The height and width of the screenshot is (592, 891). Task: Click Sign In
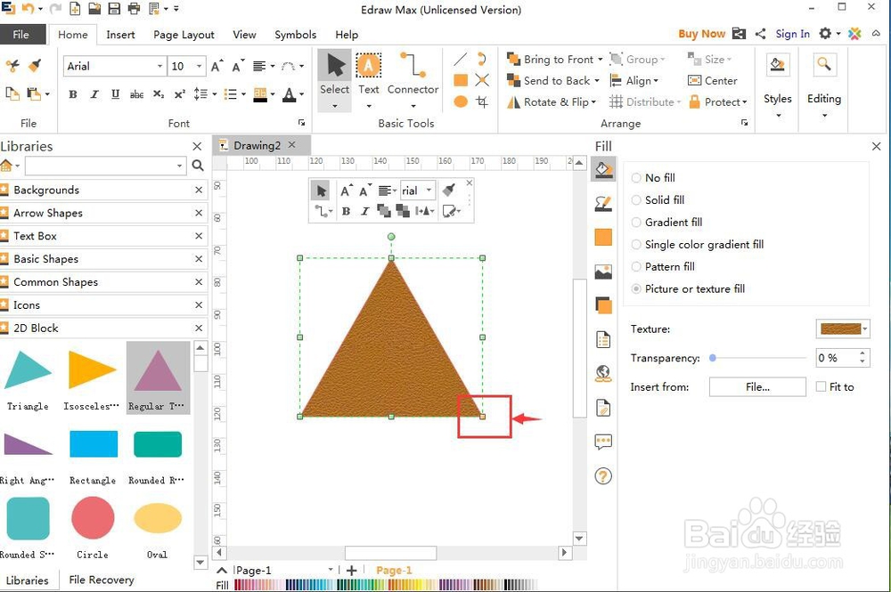(x=793, y=34)
